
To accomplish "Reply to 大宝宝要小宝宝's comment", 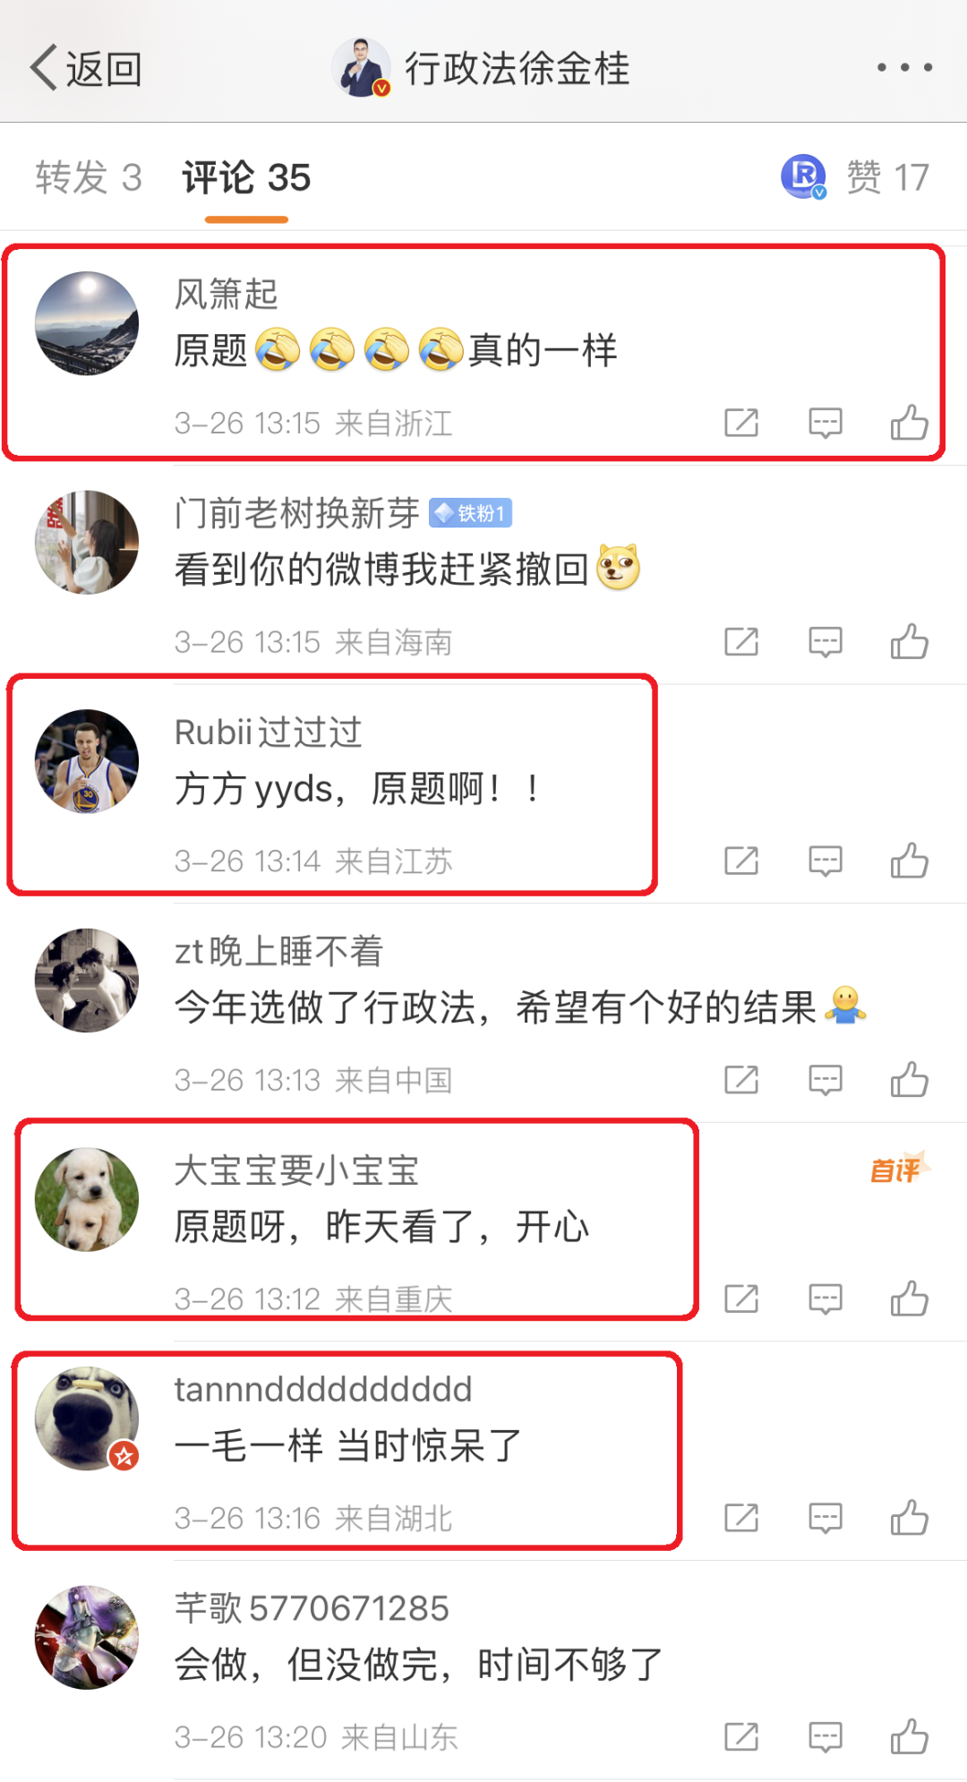I will coord(825,1299).
